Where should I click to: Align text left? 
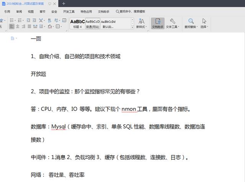click(11, 26)
